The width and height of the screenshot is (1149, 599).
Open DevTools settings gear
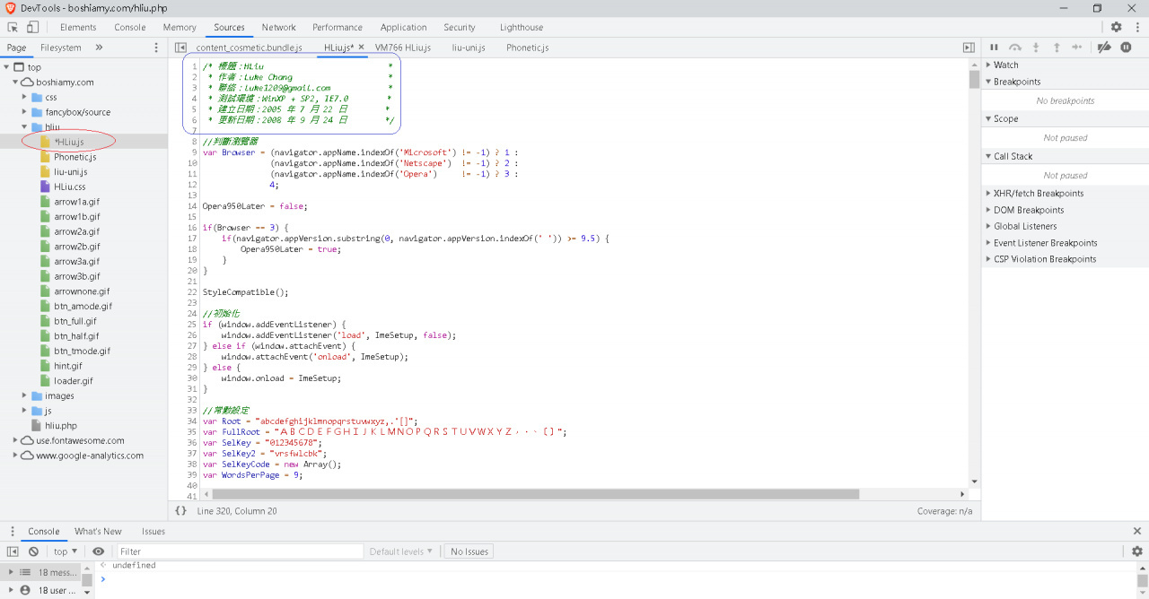tap(1116, 27)
